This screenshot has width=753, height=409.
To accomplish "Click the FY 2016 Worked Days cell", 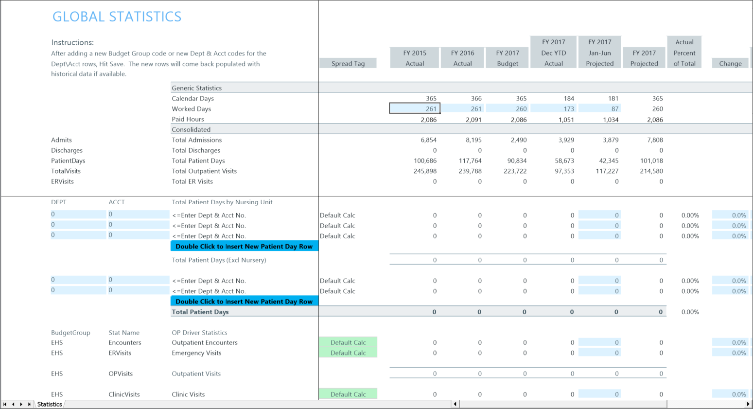I will (x=462, y=108).
